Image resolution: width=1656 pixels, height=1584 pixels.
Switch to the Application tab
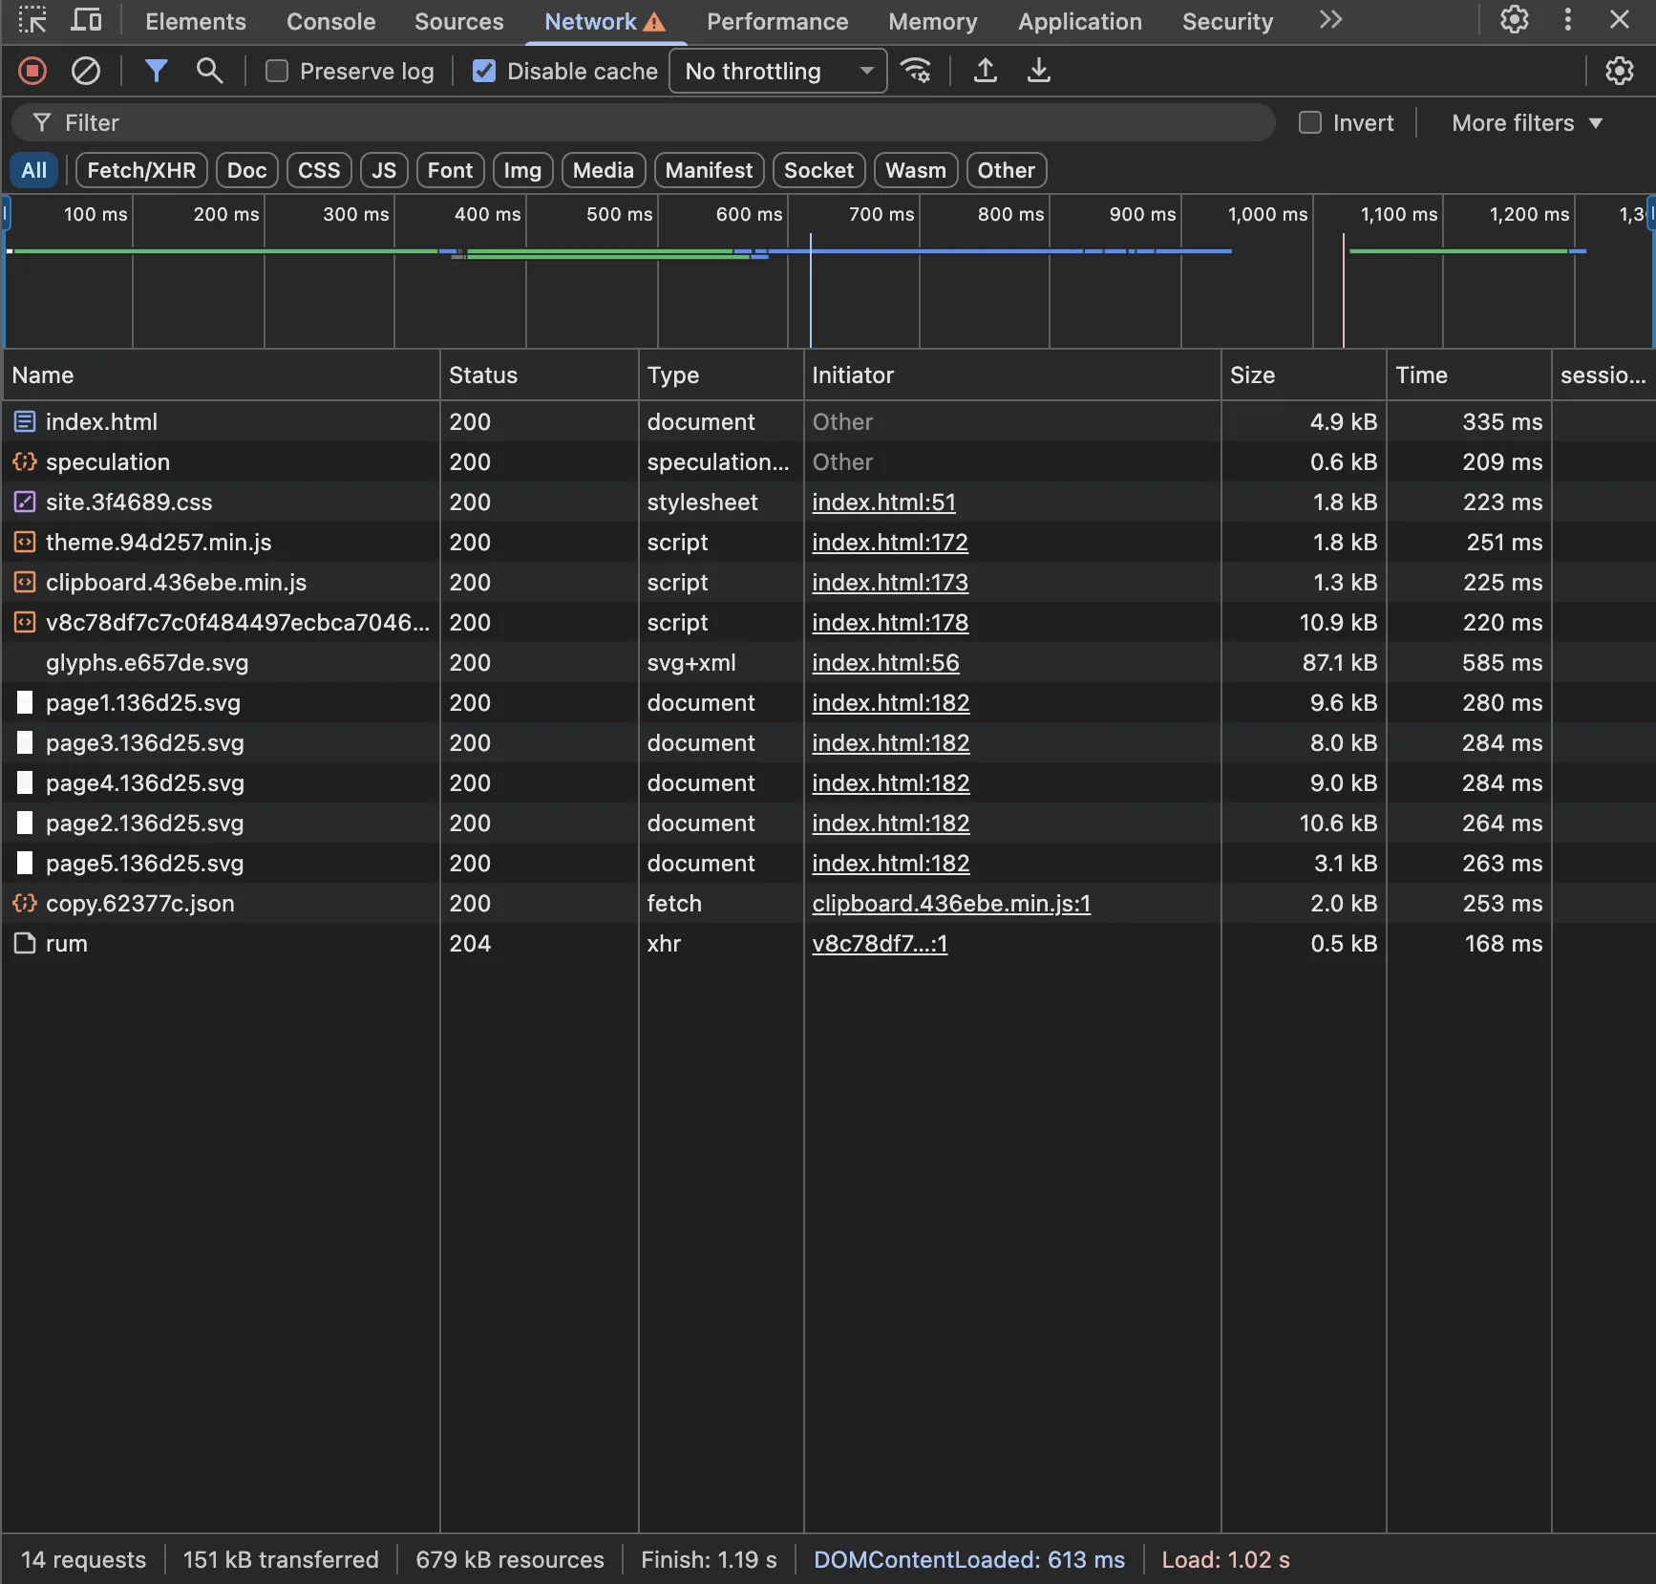click(1080, 21)
